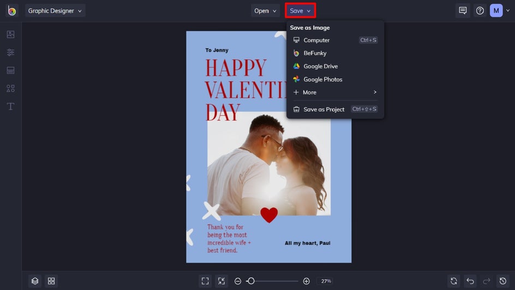Image resolution: width=515 pixels, height=290 pixels.
Task: Save image to Google Photos
Action: (335, 80)
